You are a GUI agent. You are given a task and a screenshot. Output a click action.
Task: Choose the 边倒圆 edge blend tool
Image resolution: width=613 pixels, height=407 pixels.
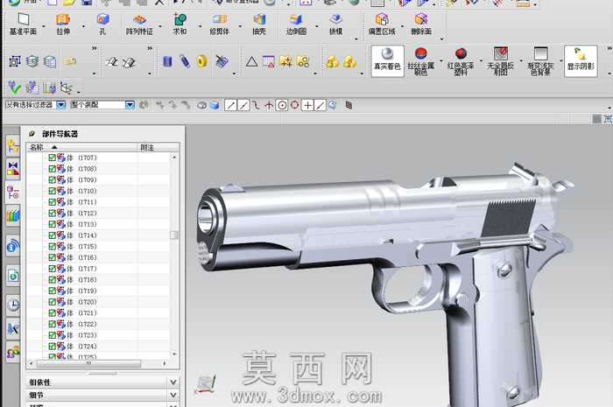coord(296,25)
